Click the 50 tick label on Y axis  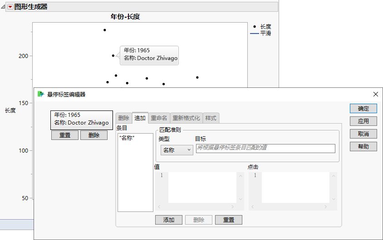coord(25,198)
